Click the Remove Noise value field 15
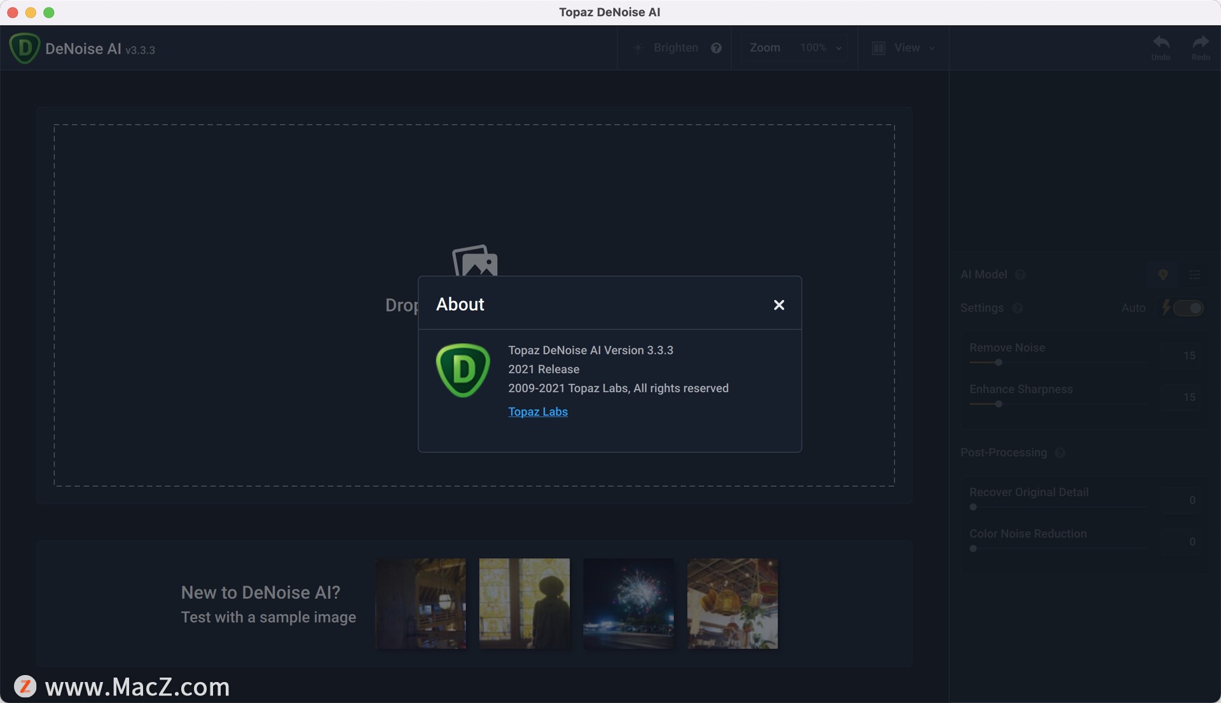The height and width of the screenshot is (703, 1221). pyautogui.click(x=1182, y=355)
